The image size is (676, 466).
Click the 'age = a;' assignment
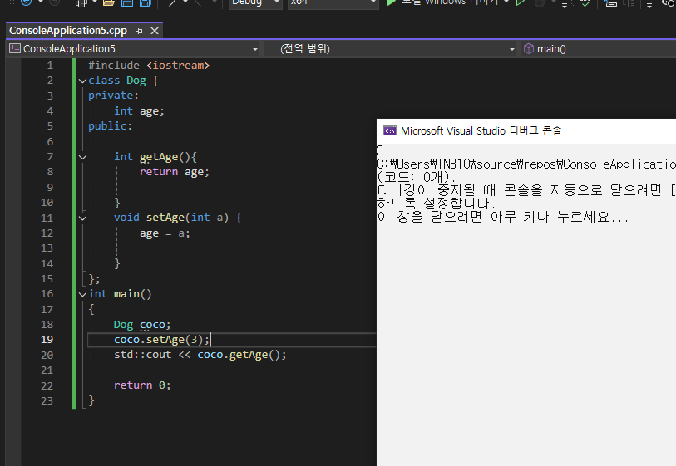point(165,233)
